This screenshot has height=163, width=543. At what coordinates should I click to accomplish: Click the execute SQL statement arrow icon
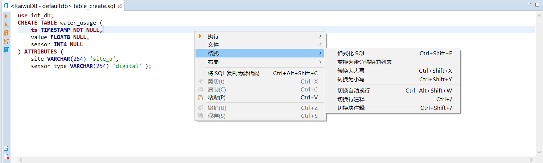pyautogui.click(x=6, y=16)
